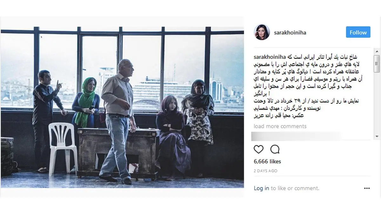Open the sarakhoiniha username beside the avatar
The height and width of the screenshot is (214, 381).
click(290, 33)
